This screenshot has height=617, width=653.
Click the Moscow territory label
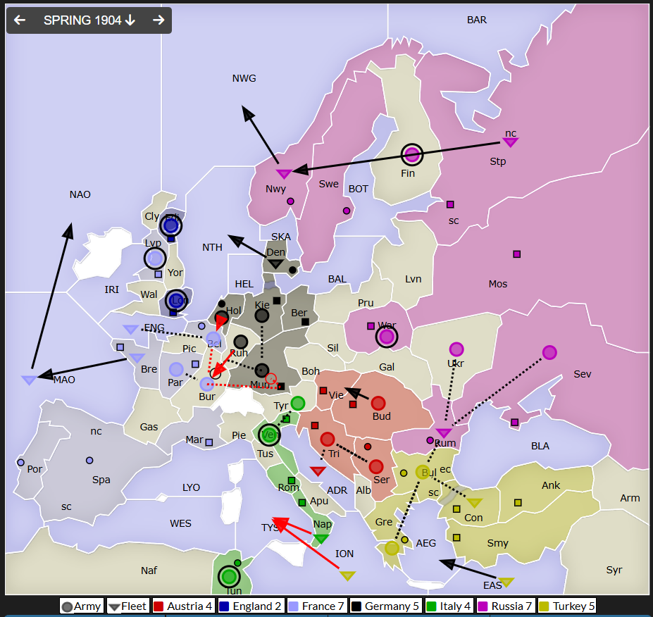(x=497, y=284)
